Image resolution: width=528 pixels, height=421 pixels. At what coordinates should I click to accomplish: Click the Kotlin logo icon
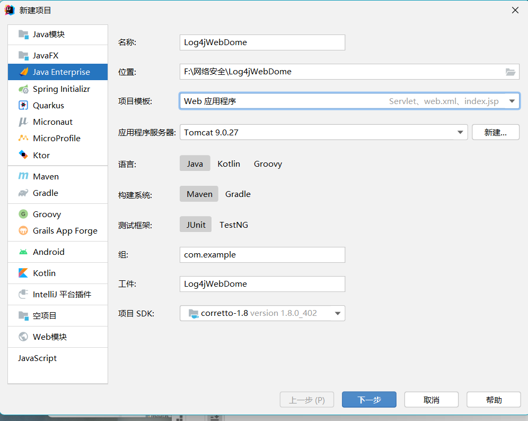pyautogui.click(x=23, y=273)
